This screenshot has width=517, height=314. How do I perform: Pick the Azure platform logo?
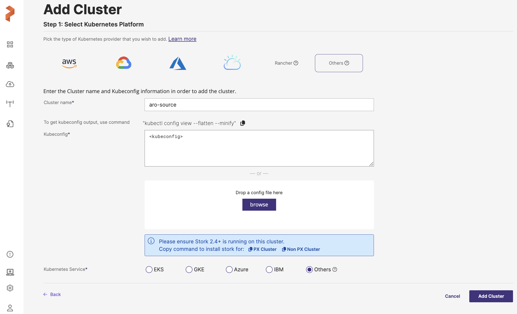point(178,63)
